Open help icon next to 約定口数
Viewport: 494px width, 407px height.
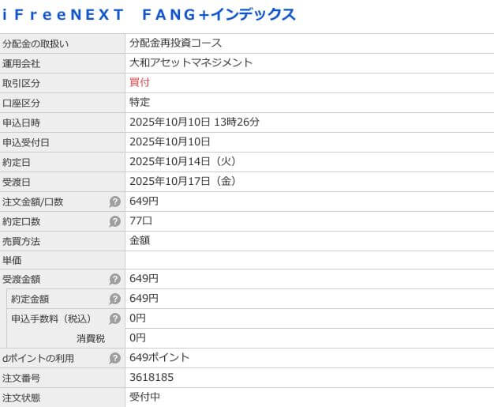(115, 222)
